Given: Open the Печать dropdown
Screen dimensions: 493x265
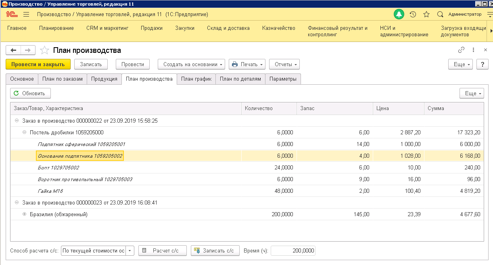Looking at the screenshot, I should [247, 64].
